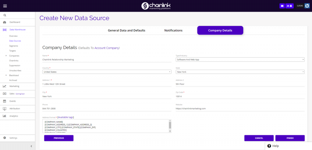312x150 pixels.
Task: Click Address Format scrollbar down arrow
Action: [x=170, y=131]
